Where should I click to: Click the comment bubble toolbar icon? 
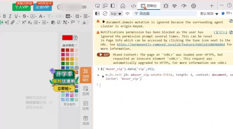(x=73, y=22)
